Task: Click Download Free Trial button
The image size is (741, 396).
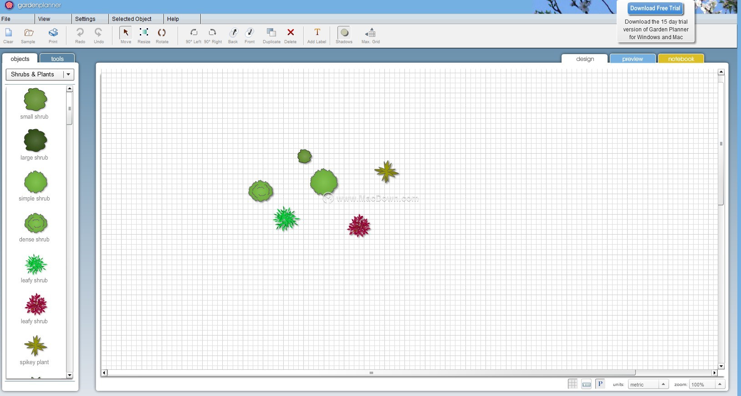Action: tap(655, 8)
